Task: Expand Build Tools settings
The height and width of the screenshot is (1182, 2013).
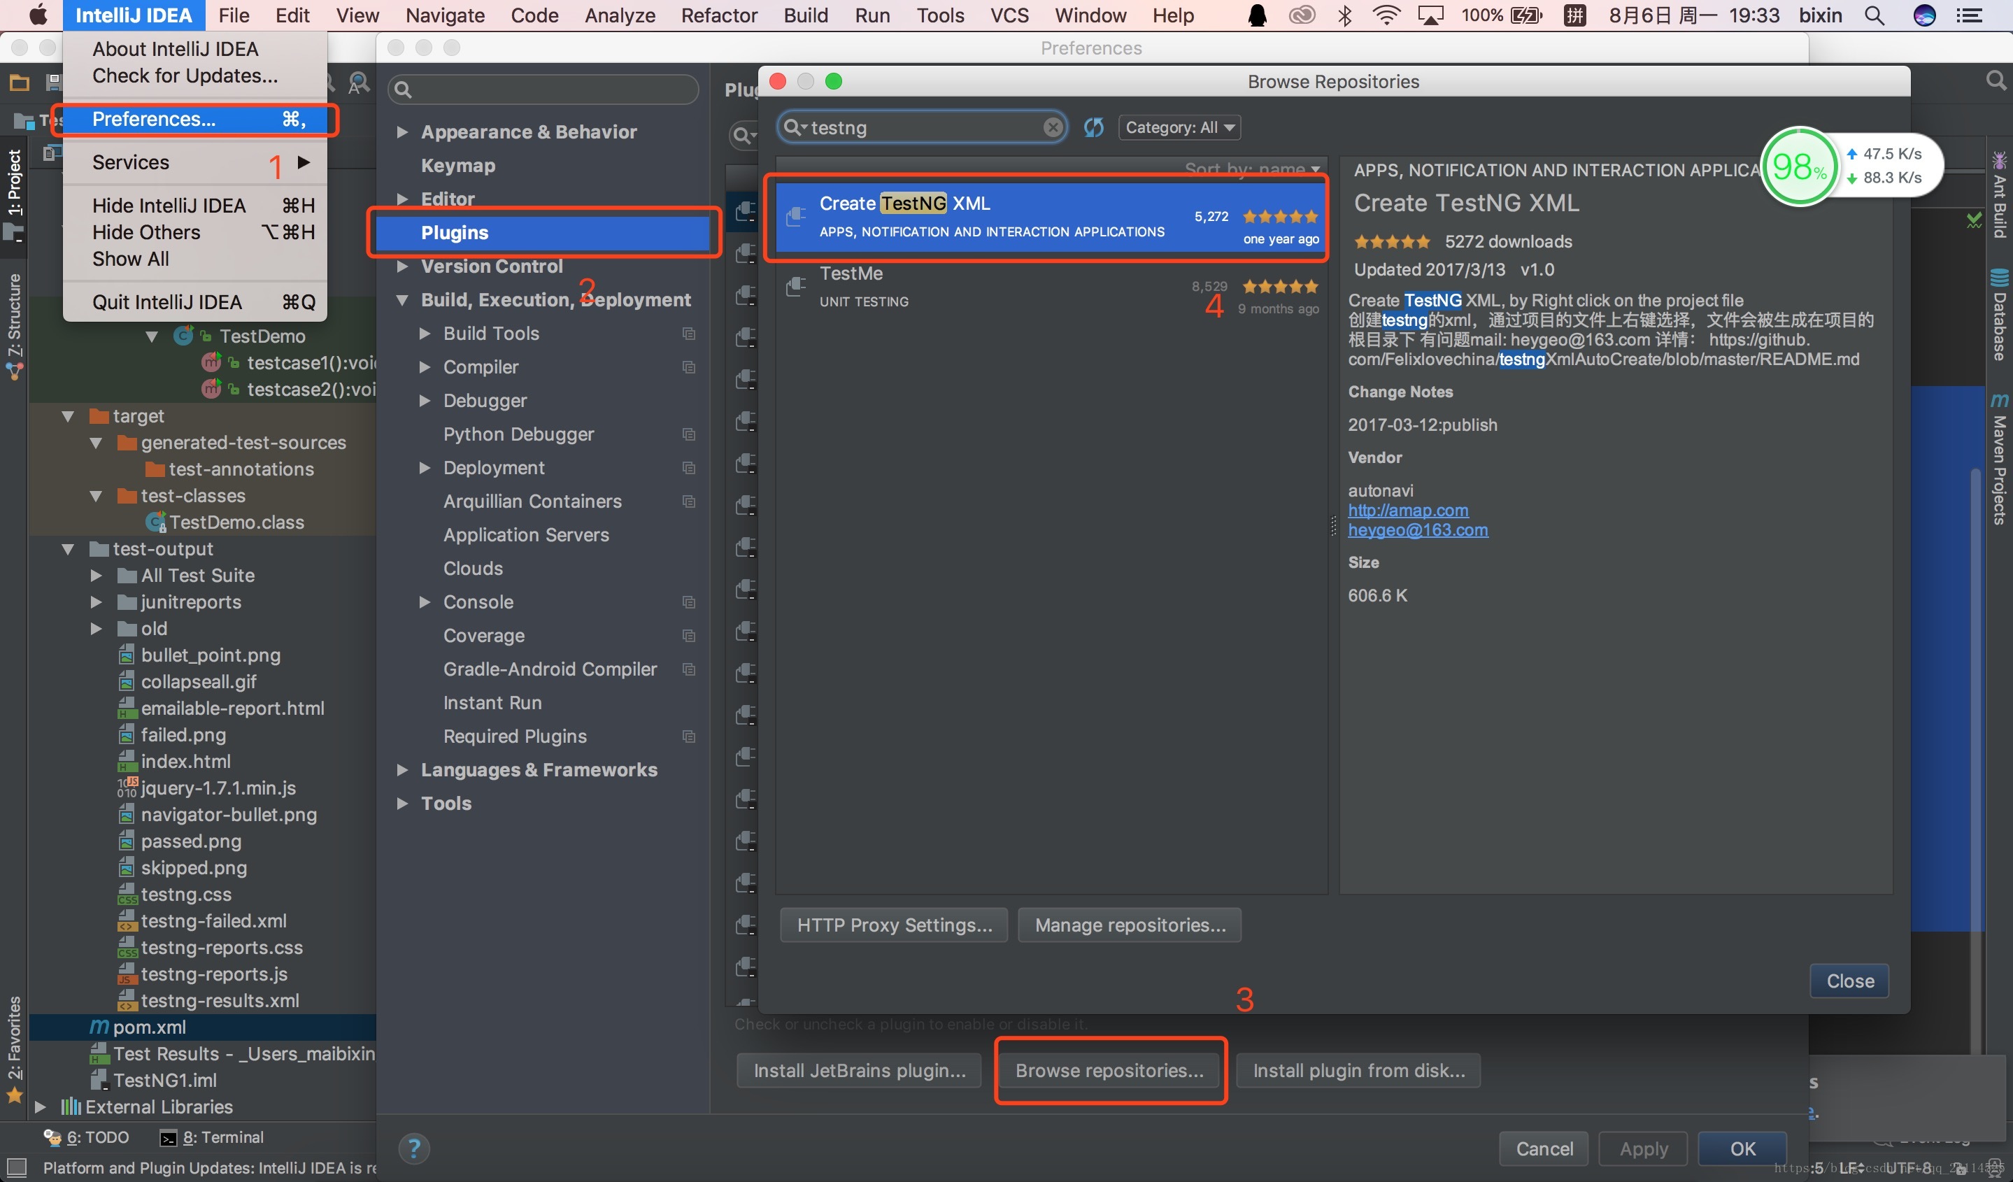Action: [425, 333]
